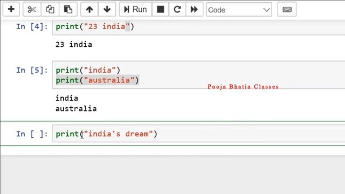Viewport: 345px width, 194px height.
Task: Click the In [5] code cell editor
Action: click(x=198, y=75)
